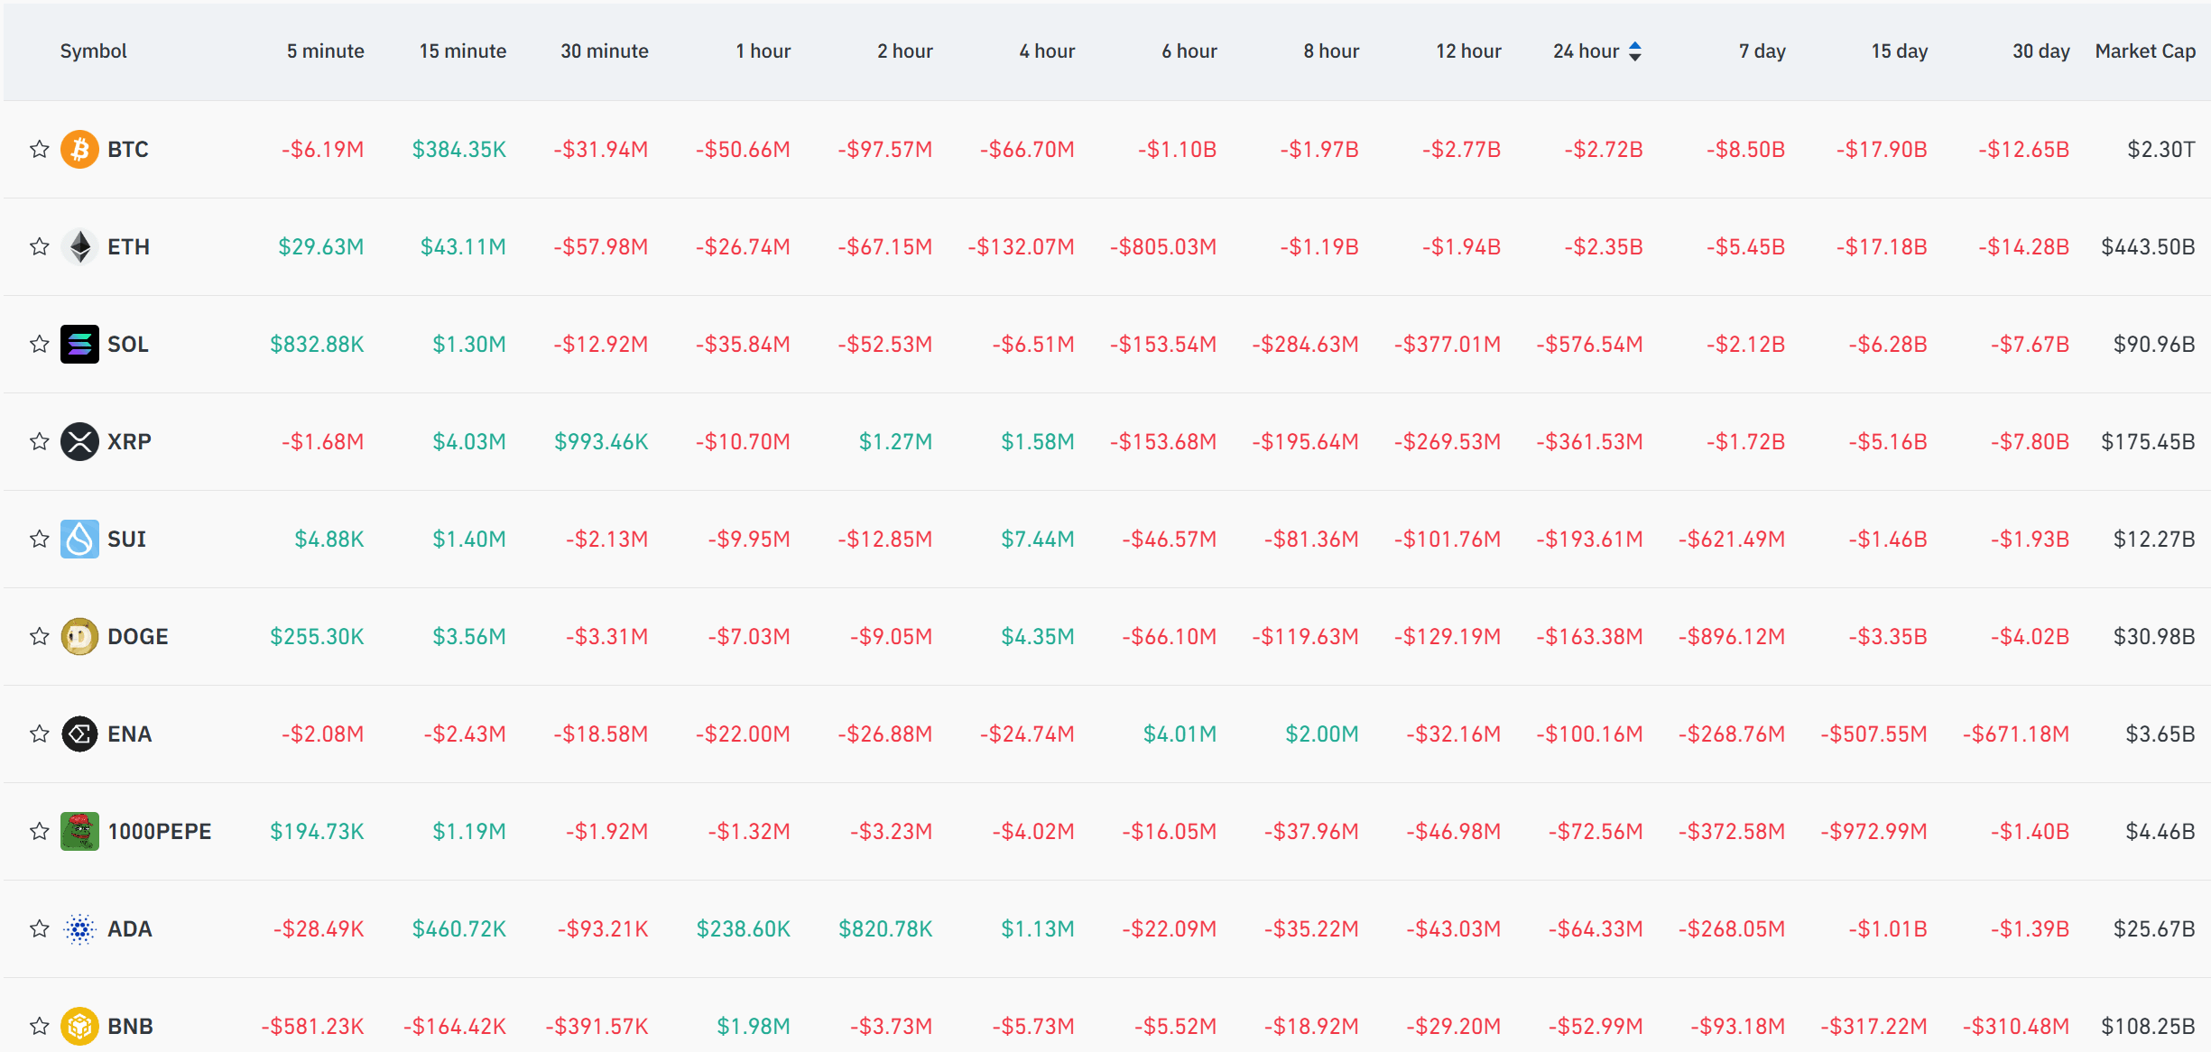Click the Dogecoin logo icon

pos(79,637)
